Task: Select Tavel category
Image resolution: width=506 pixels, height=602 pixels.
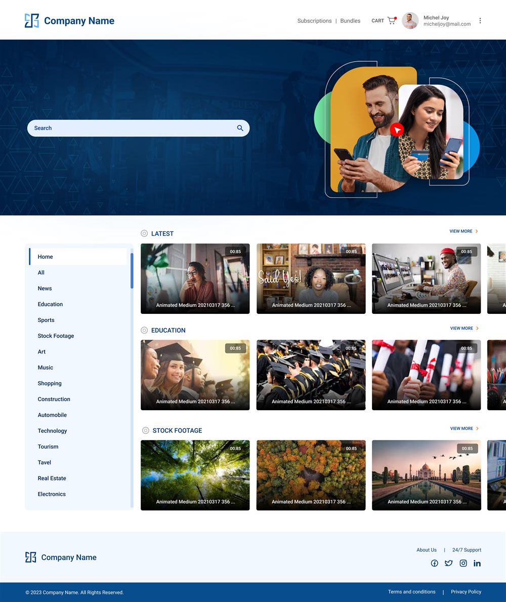Action: (44, 462)
